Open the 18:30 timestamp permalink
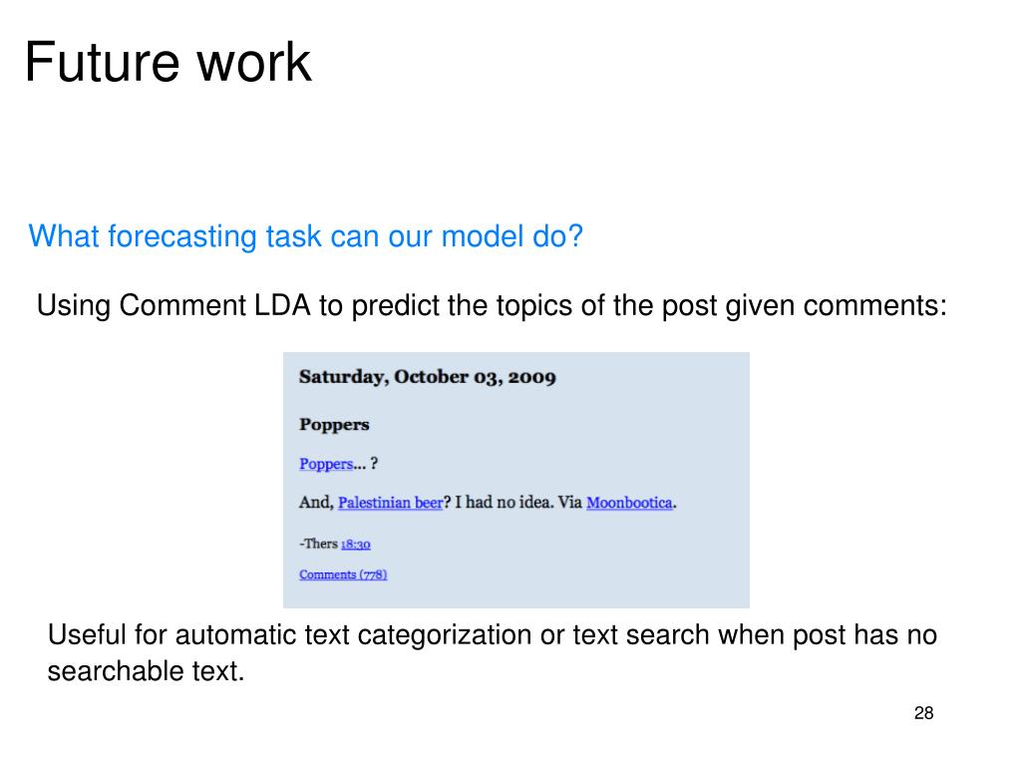 point(355,544)
